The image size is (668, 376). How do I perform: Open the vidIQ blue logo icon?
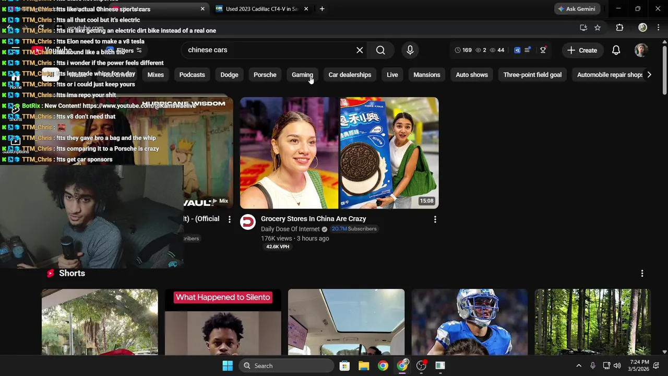pyautogui.click(x=517, y=50)
